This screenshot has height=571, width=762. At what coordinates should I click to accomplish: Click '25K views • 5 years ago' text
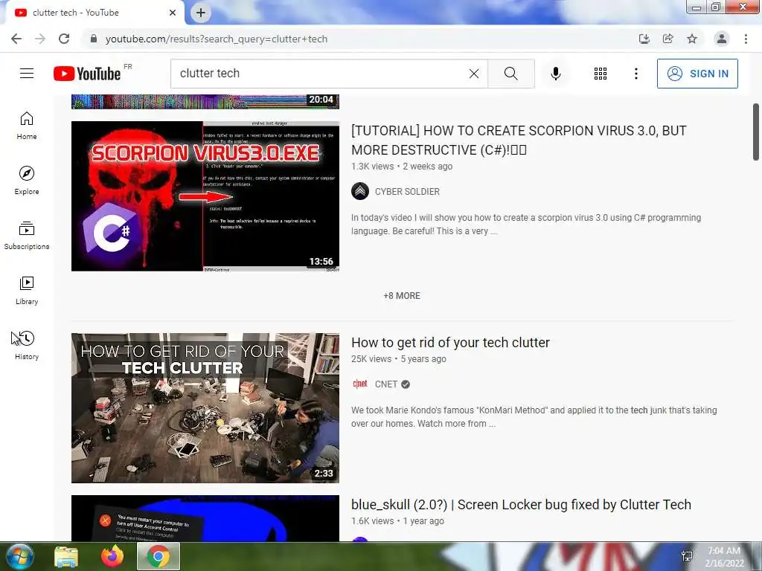pyautogui.click(x=399, y=359)
